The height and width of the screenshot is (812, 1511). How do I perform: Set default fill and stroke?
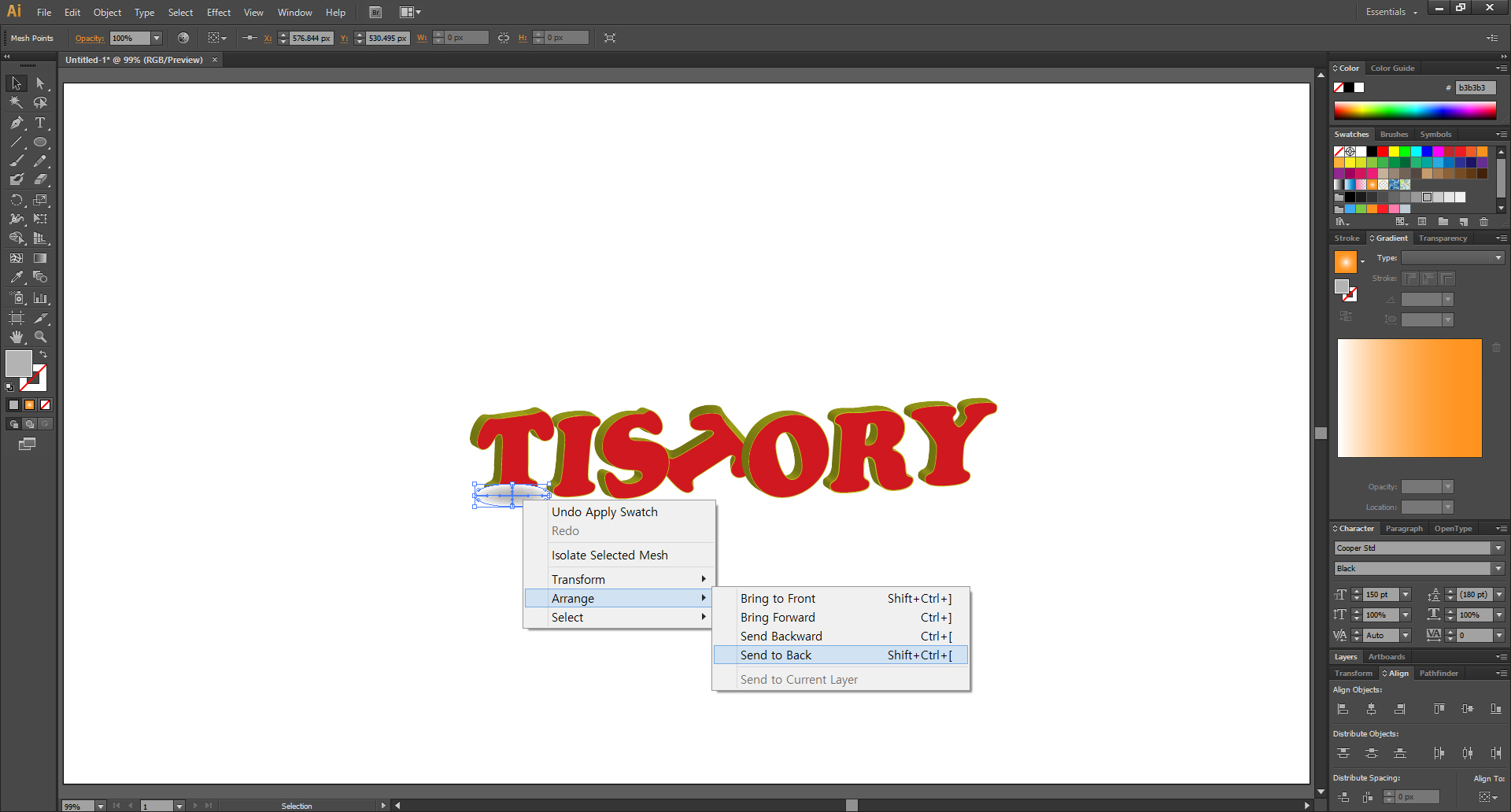[x=9, y=386]
